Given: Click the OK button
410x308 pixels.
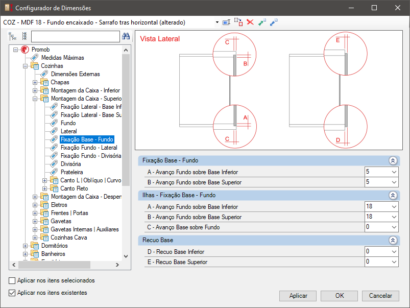Looking at the screenshot, I should [x=339, y=296].
